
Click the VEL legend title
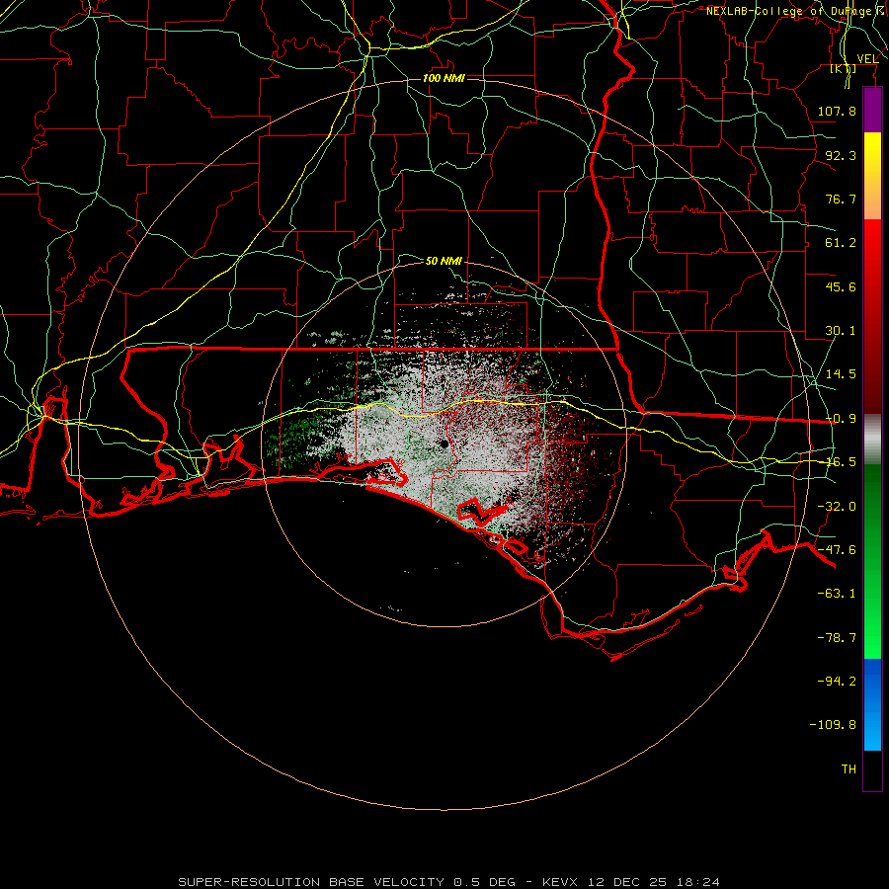[x=867, y=59]
